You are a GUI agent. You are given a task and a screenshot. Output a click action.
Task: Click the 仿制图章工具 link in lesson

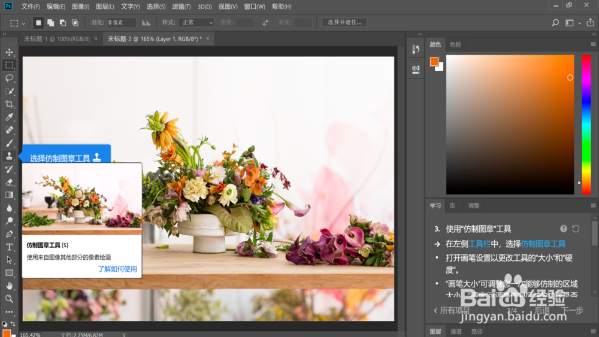pos(543,244)
